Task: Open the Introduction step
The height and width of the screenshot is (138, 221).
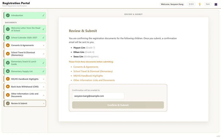Action: click(x=25, y=15)
